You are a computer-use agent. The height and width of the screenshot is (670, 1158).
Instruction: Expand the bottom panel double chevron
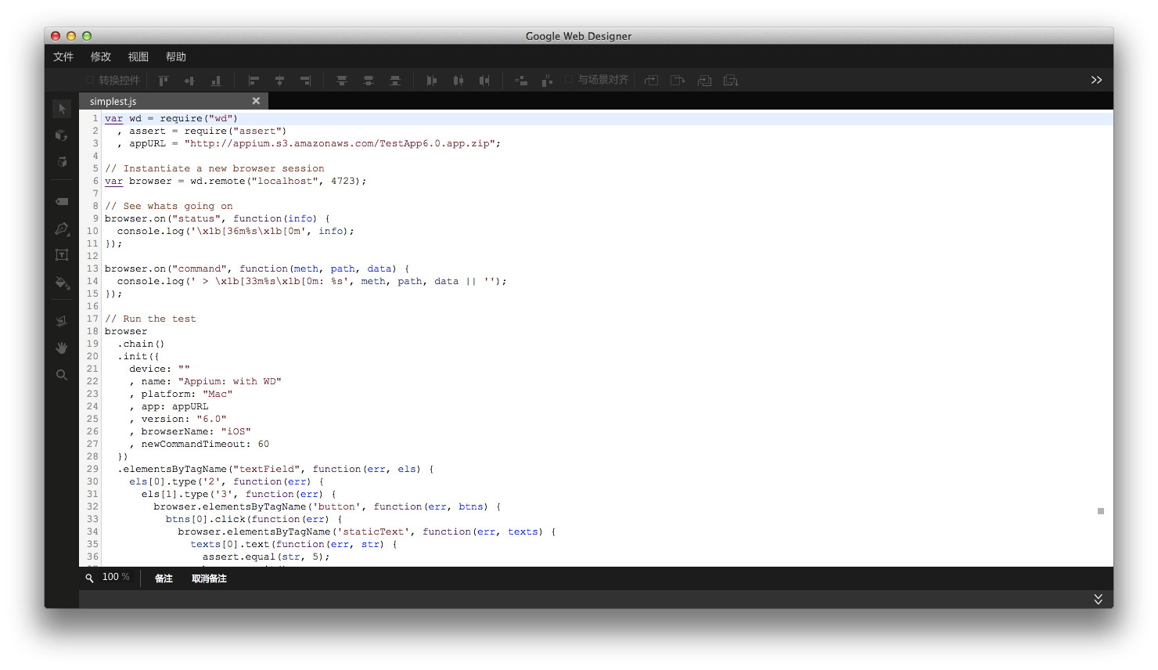click(1098, 599)
